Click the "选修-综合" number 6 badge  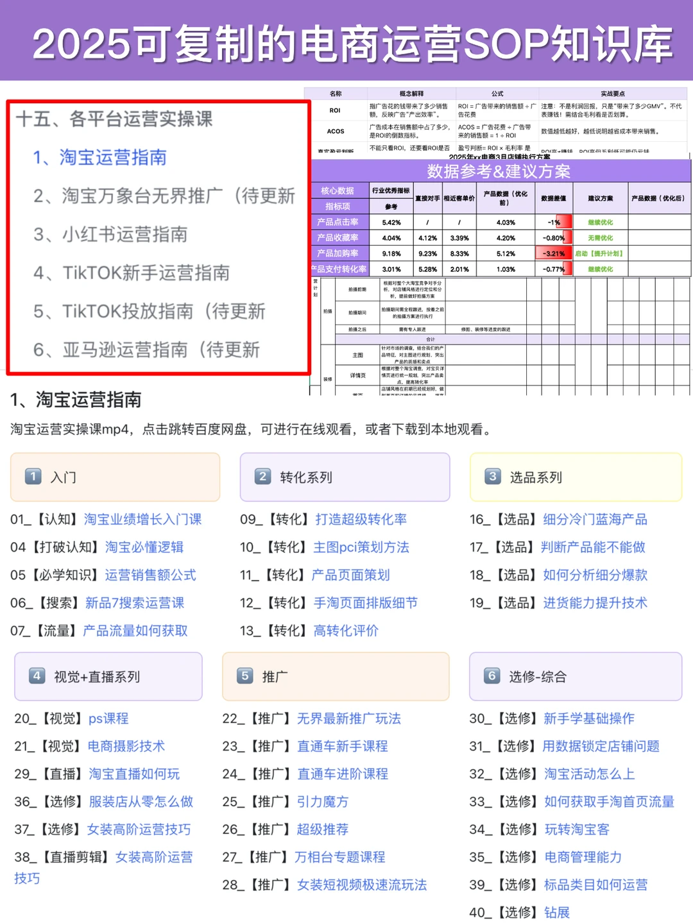492,676
